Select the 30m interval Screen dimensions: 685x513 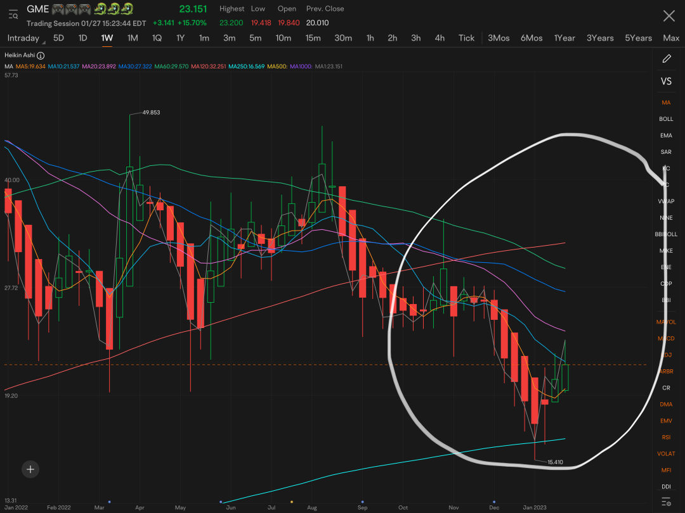tap(343, 38)
